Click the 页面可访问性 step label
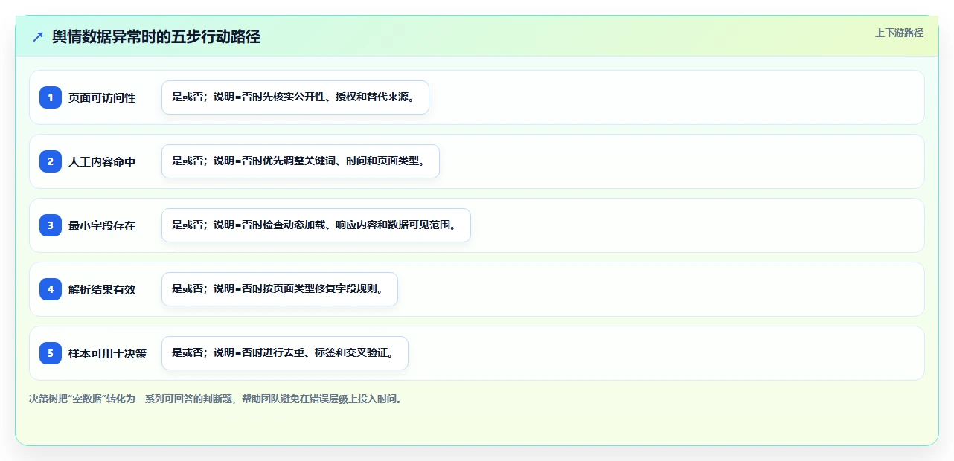954x461 pixels. (x=102, y=97)
